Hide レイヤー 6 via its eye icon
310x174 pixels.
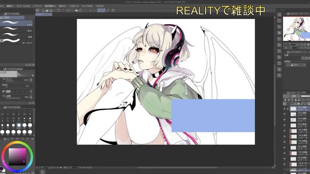click(284, 114)
